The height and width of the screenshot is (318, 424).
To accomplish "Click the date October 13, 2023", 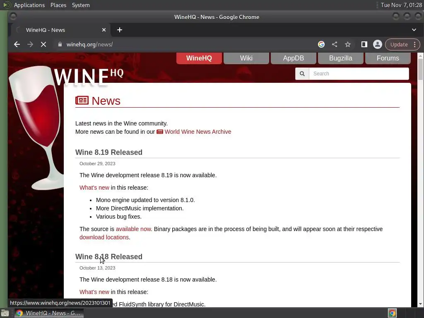I will (x=97, y=268).
